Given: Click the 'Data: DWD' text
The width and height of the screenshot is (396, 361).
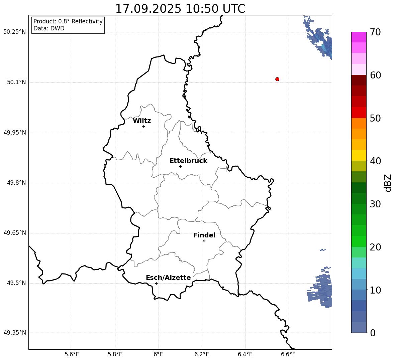Looking at the screenshot, I should point(49,28).
